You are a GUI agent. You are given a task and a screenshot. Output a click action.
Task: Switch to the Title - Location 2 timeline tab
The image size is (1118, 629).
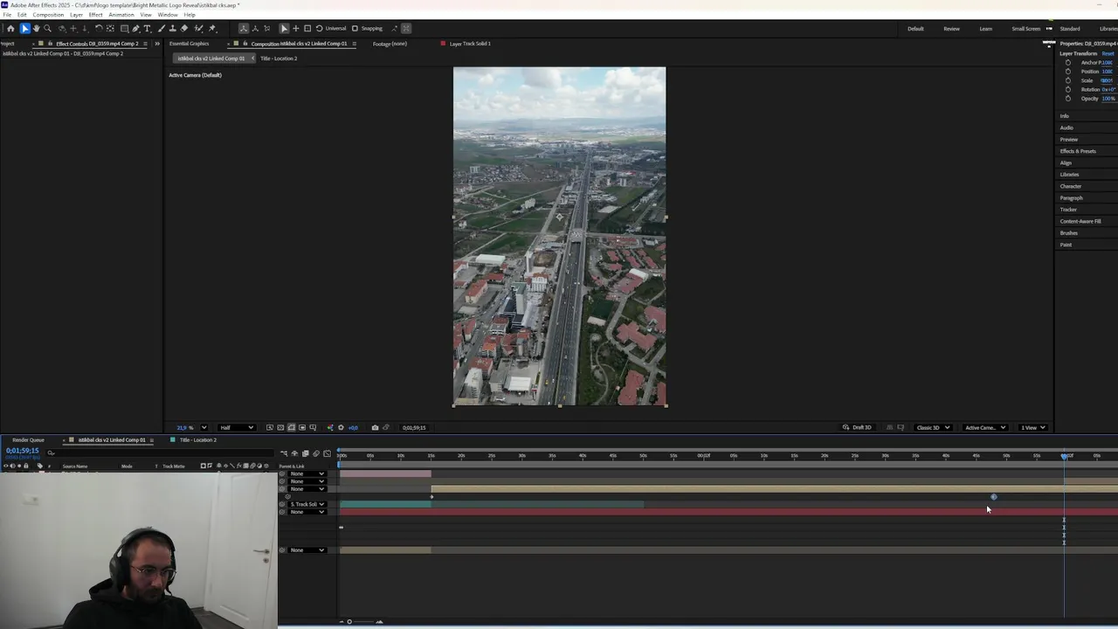tap(198, 440)
